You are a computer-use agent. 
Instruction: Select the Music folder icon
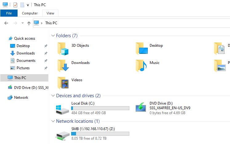pos(141,66)
